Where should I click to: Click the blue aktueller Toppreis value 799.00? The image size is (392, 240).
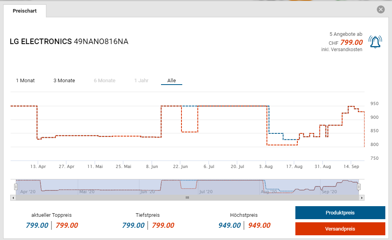click(x=37, y=225)
